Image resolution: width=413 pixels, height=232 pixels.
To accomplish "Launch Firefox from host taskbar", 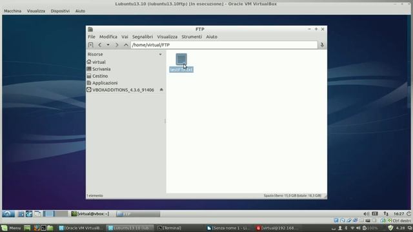I will click(x=37, y=228).
